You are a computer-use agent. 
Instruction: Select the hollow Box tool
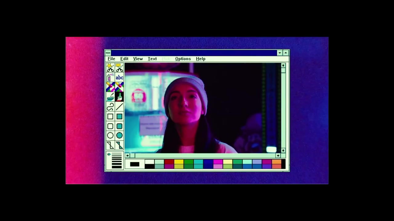pyautogui.click(x=110, y=116)
